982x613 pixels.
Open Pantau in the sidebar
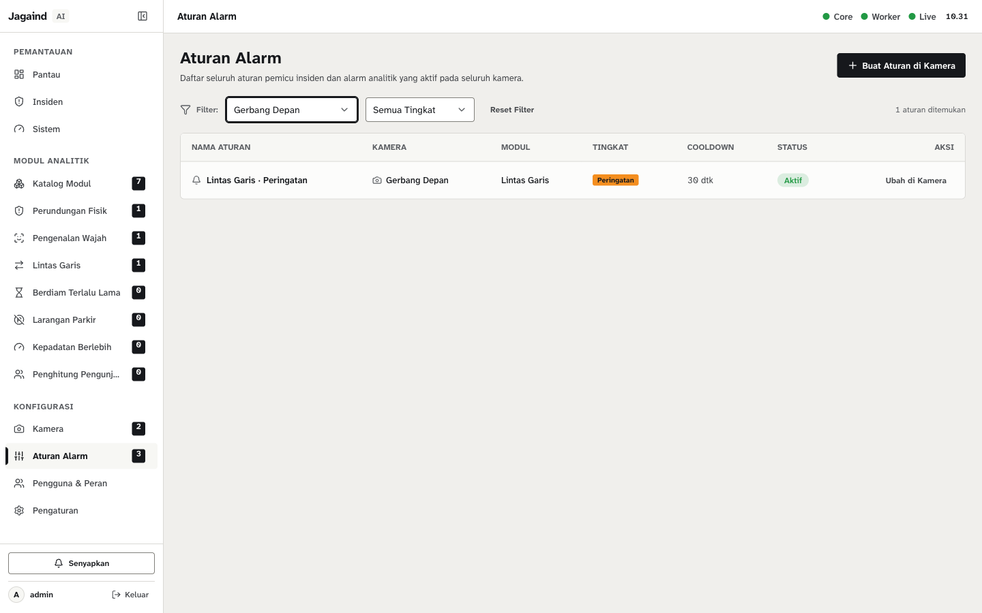pos(81,74)
